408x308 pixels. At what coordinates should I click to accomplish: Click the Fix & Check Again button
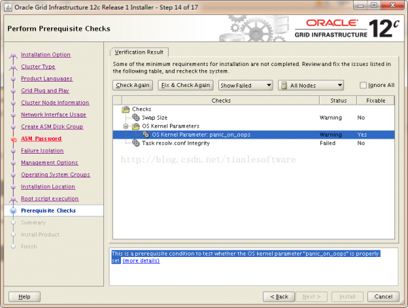tap(186, 85)
